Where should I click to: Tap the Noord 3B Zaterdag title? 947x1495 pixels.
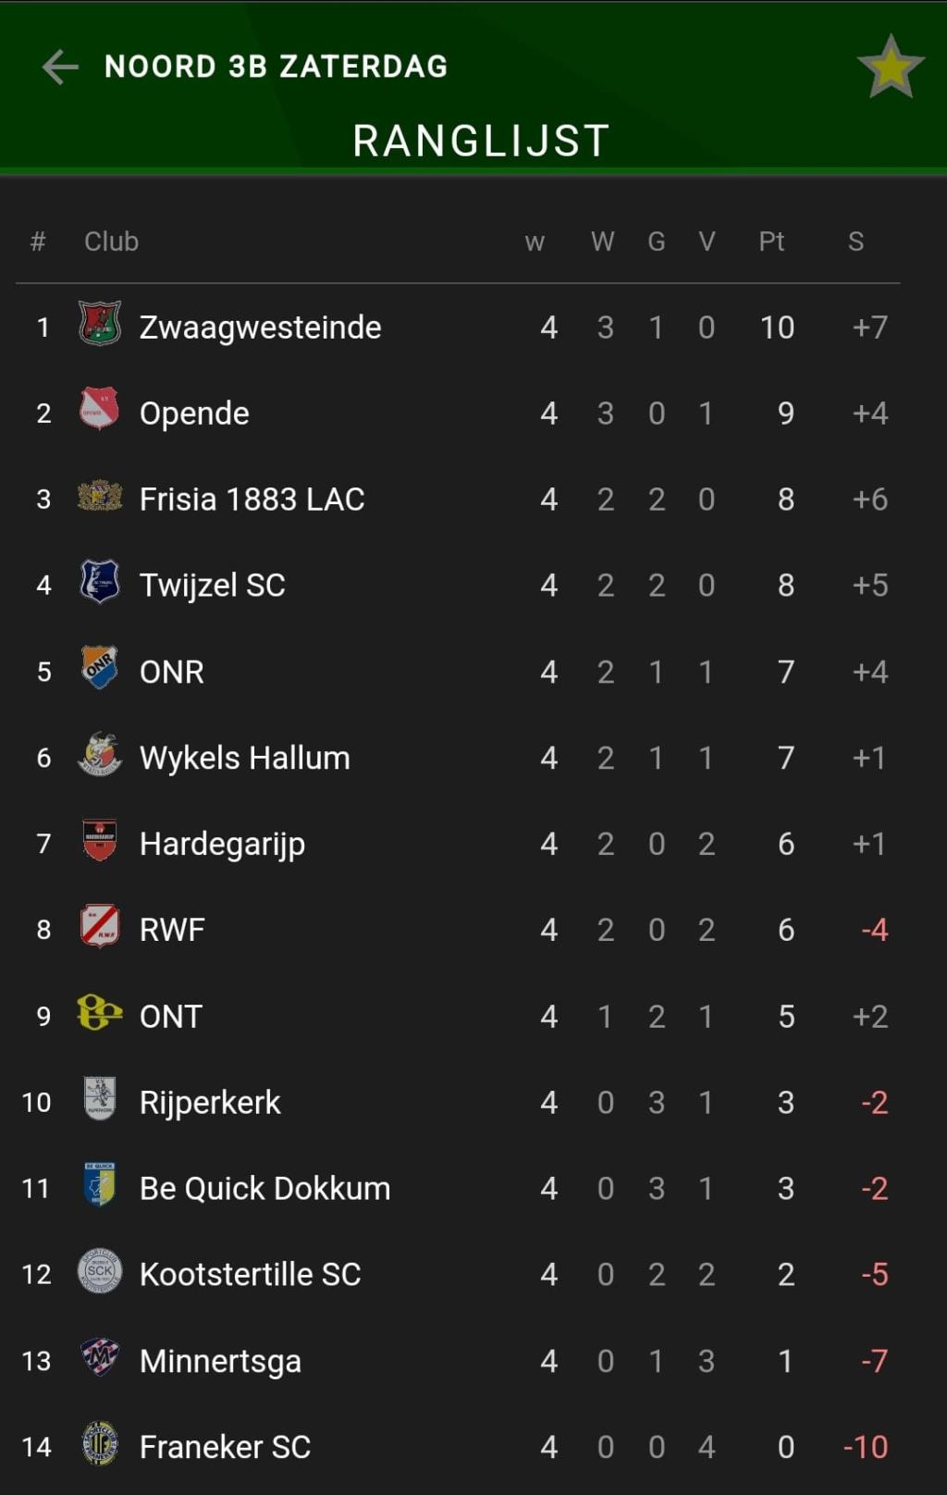[277, 67]
